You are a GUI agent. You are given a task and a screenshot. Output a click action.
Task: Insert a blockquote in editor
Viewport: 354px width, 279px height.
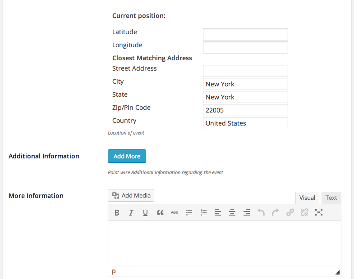click(x=160, y=212)
